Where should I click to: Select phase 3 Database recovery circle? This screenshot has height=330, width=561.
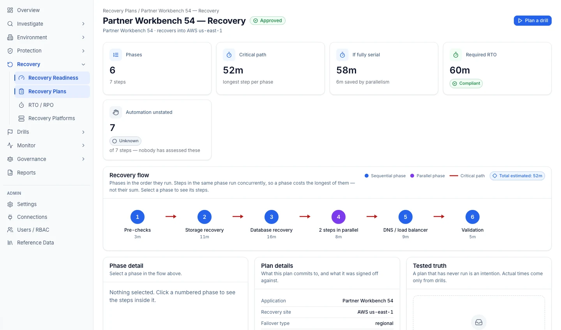[272, 217]
